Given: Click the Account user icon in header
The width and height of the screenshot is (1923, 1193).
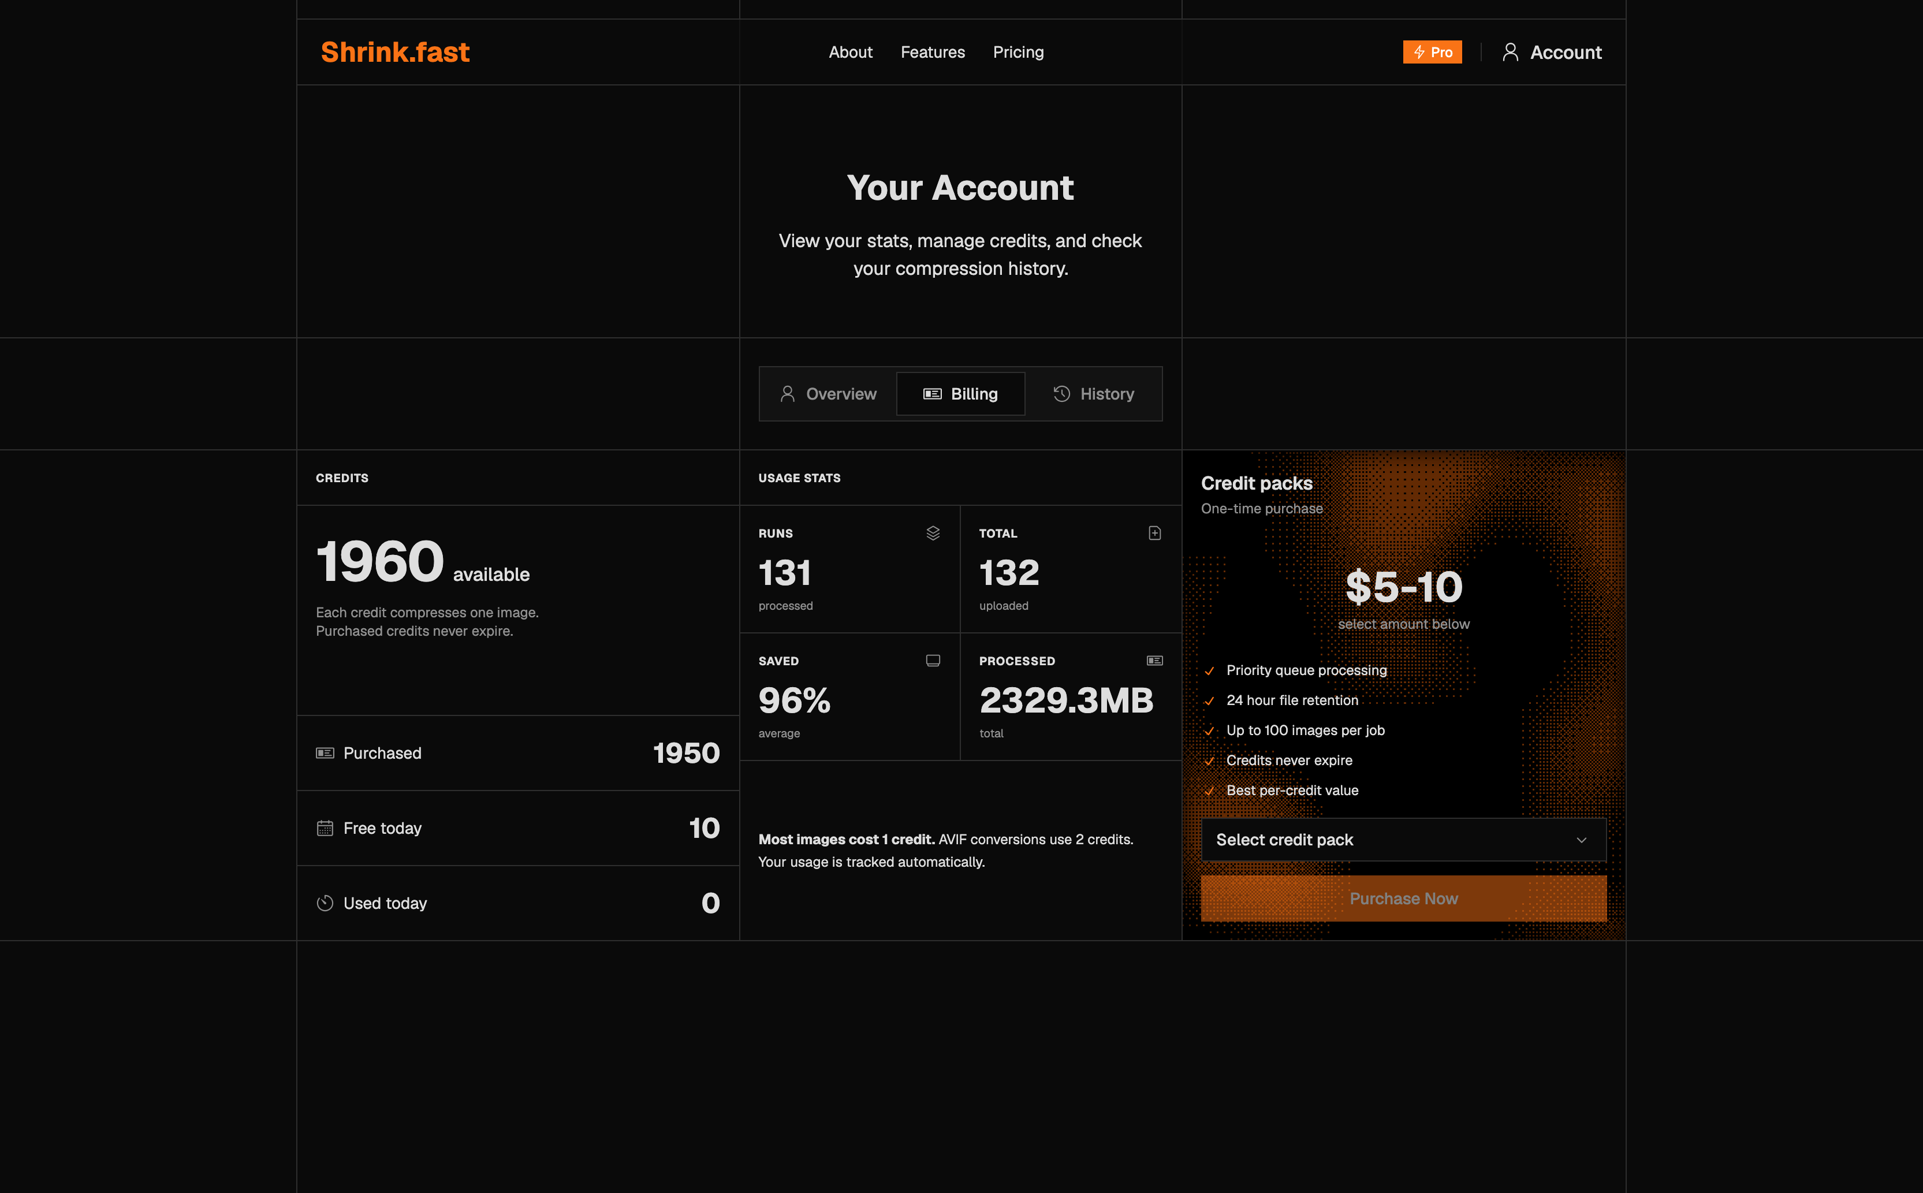Looking at the screenshot, I should pos(1510,52).
